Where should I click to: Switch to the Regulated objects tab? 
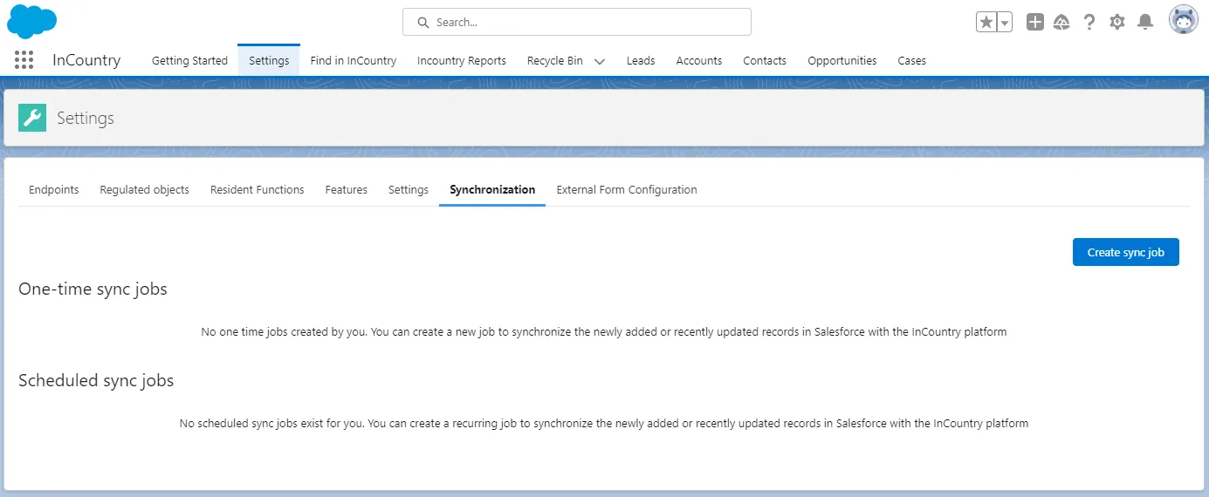click(x=144, y=189)
